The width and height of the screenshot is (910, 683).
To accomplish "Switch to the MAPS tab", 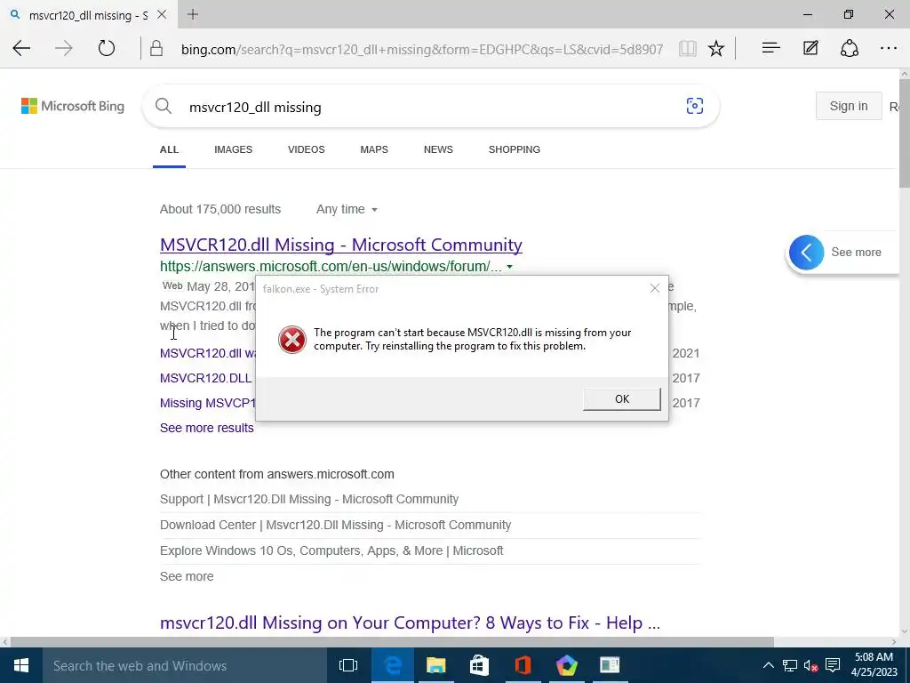I will tap(374, 149).
